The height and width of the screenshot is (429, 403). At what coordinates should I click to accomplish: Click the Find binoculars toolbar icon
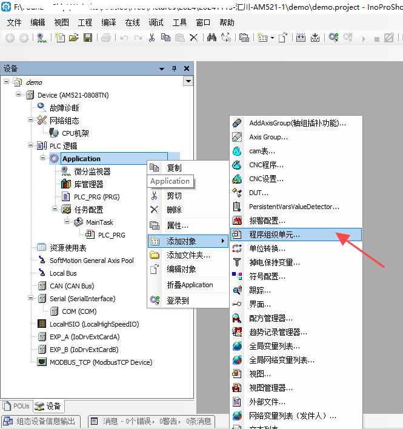coord(211,38)
